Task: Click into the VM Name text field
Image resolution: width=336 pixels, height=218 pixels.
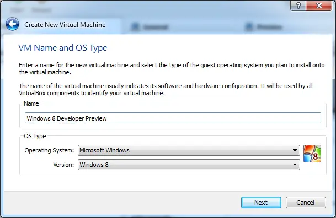Action: [x=173, y=118]
